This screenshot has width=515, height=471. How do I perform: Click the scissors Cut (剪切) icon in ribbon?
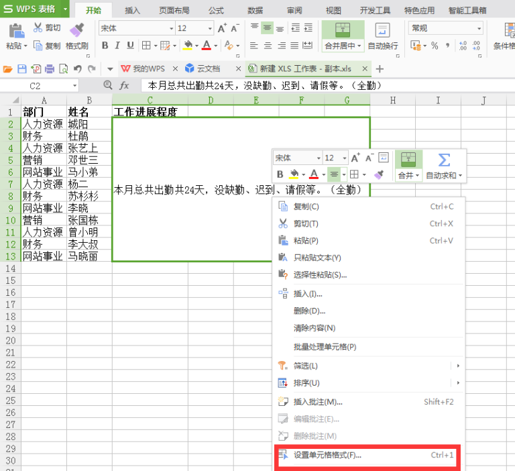[38, 28]
